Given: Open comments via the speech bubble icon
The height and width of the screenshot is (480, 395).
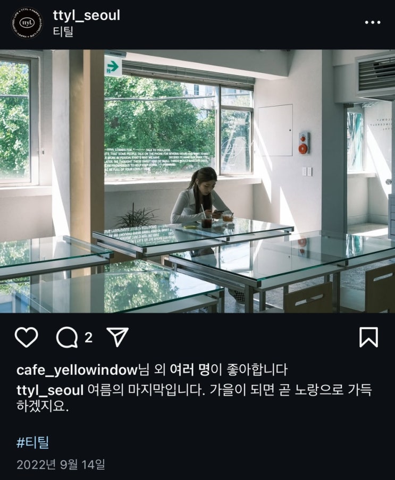Looking at the screenshot, I should (67, 338).
